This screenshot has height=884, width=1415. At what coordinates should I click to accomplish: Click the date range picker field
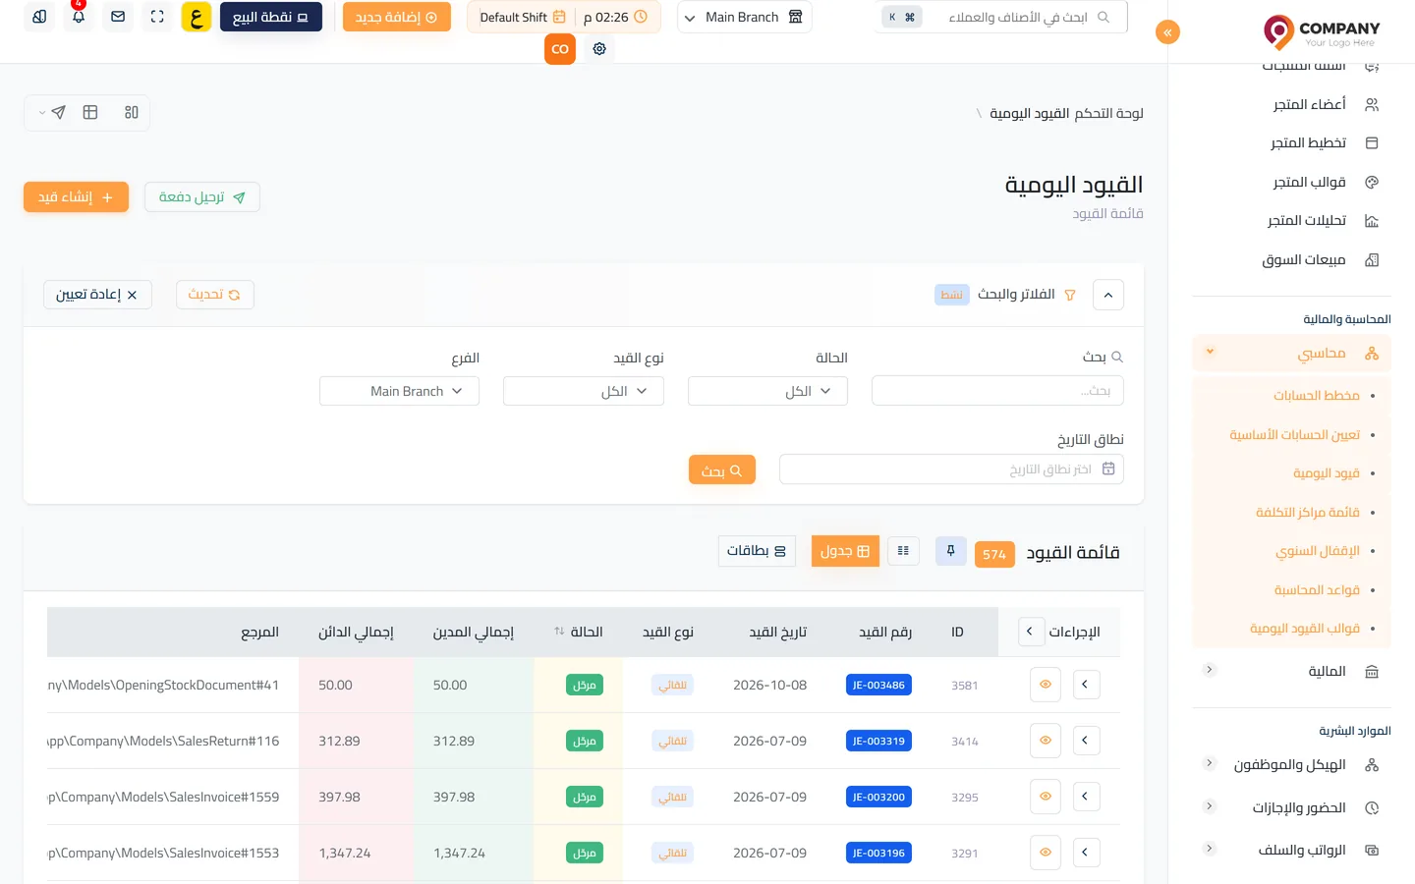pos(951,470)
